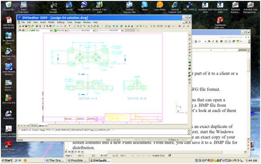The height and width of the screenshot is (164, 261).
Task: Select the Google Earth desktop shortcut
Action: point(84,6)
